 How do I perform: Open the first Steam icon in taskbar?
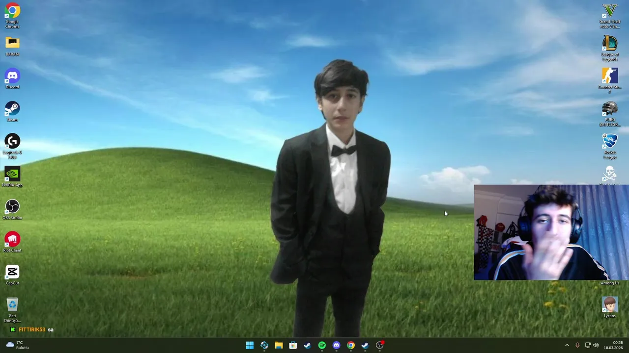(308, 345)
